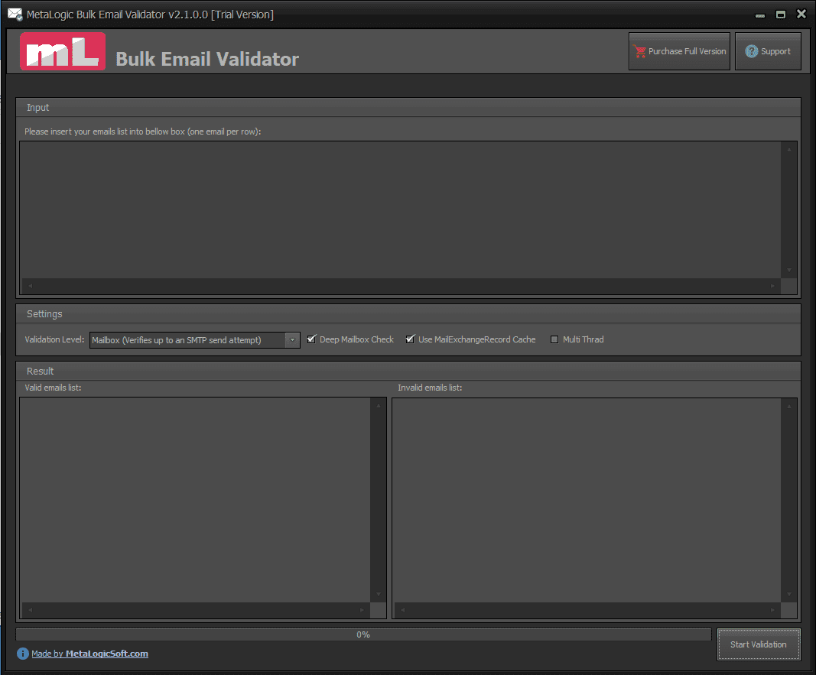
Task: Click the 'Invalid emails list:' label
Action: [x=430, y=388]
